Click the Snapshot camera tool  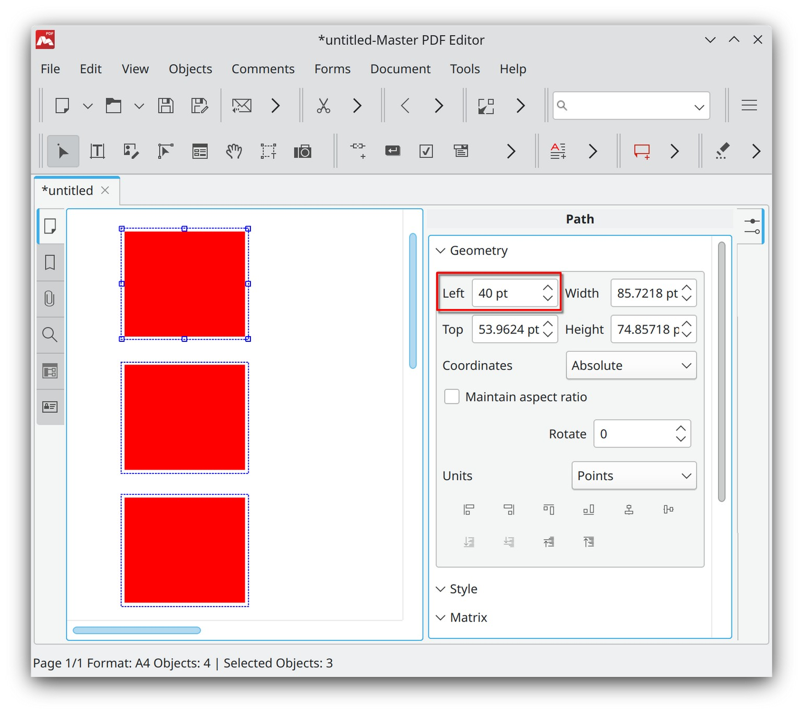(x=303, y=151)
